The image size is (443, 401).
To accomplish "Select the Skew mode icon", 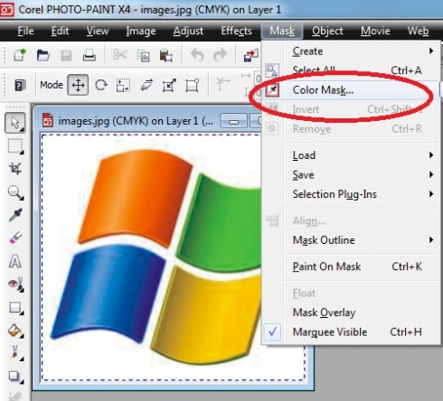I will click(x=146, y=85).
